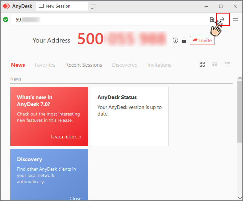Viewport: 243px width, 201px height.
Task: Maximize the AnyDesk window
Action: coord(221,6)
